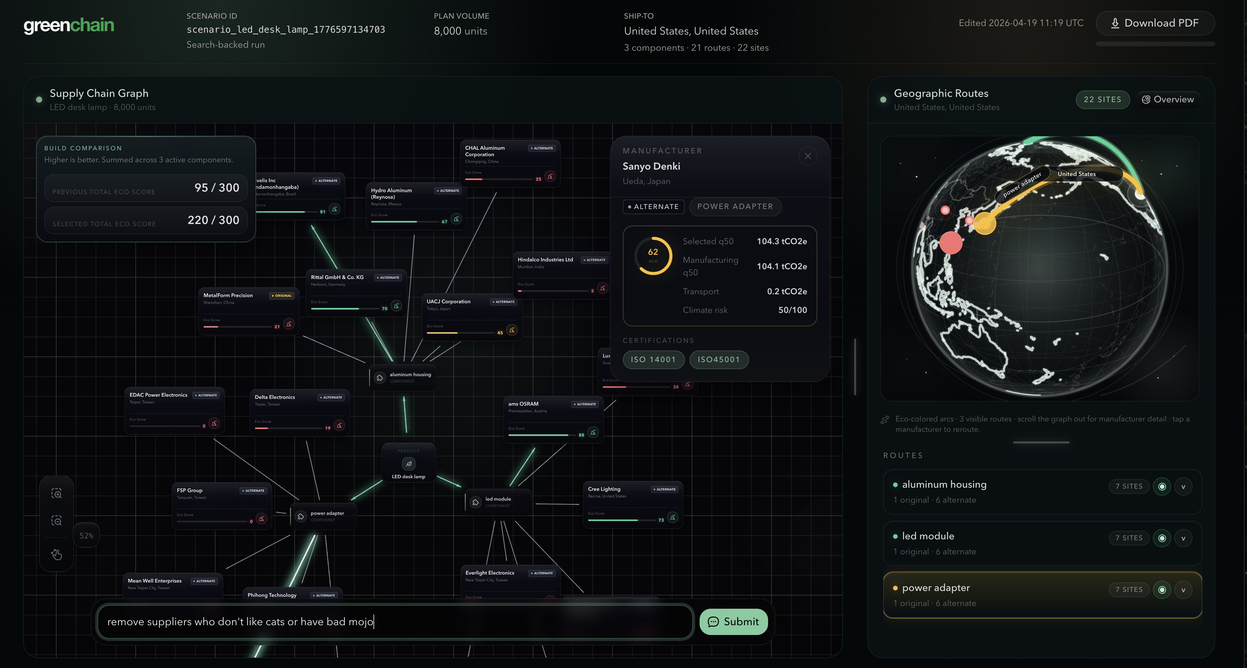Download the scenario as PDF

1154,23
